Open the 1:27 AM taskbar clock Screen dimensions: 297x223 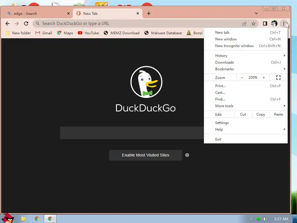pyautogui.click(x=281, y=219)
